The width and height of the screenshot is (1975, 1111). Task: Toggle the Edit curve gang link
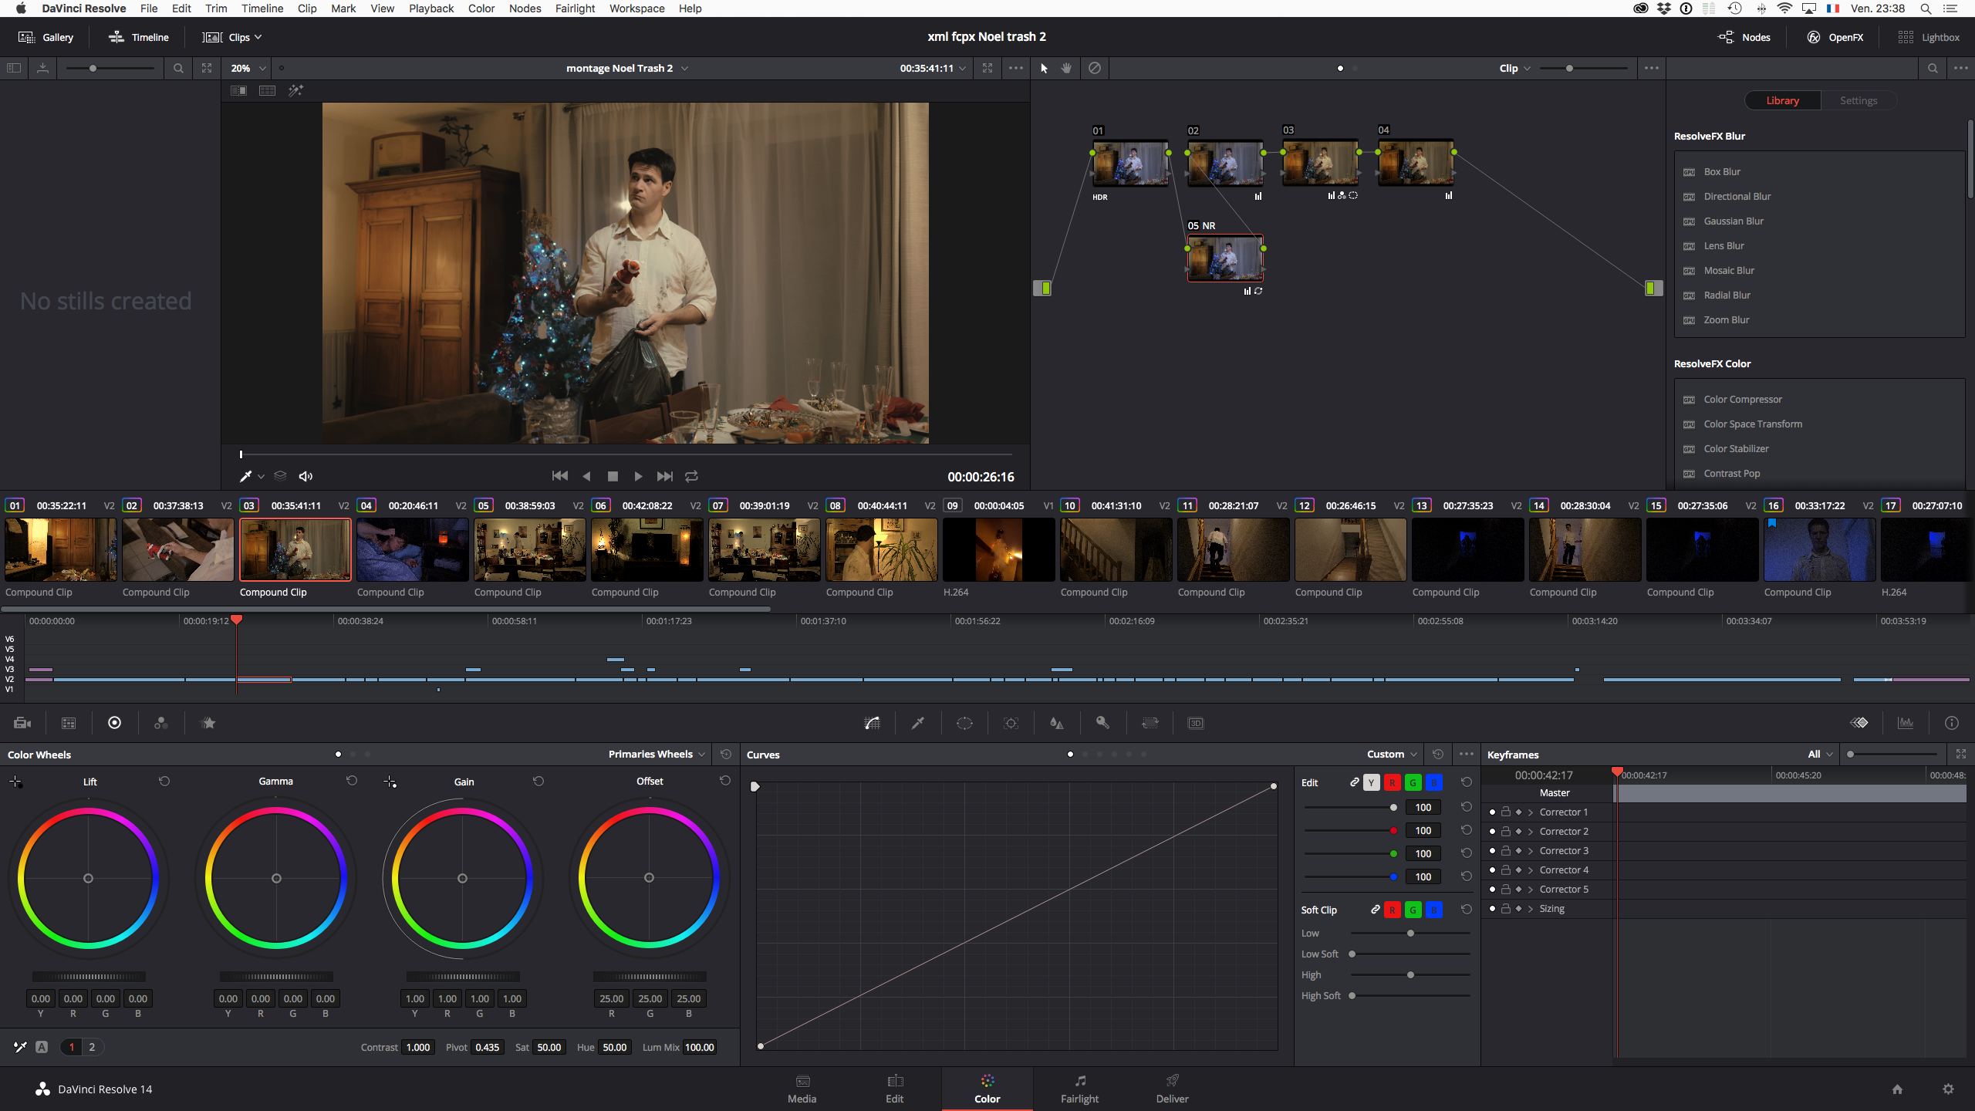click(x=1354, y=782)
